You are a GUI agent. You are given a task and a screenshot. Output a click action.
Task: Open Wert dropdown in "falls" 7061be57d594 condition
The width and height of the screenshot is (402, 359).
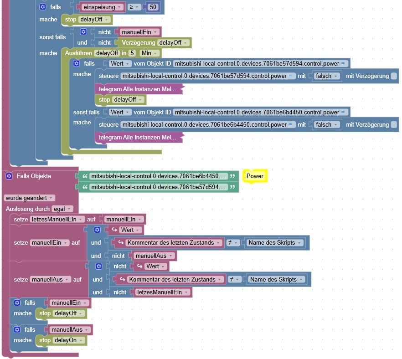point(120,63)
